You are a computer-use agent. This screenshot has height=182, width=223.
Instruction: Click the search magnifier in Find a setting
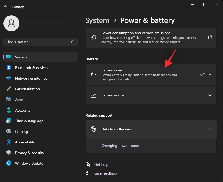[x=72, y=42]
